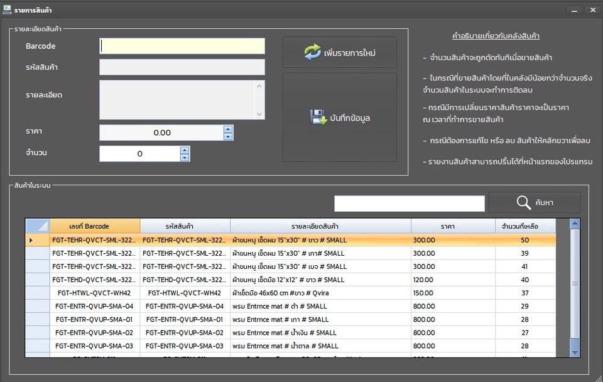Screen dimensions: 603x382
Task: Decrease the ราคา value with the down arrow
Action: click(228, 136)
